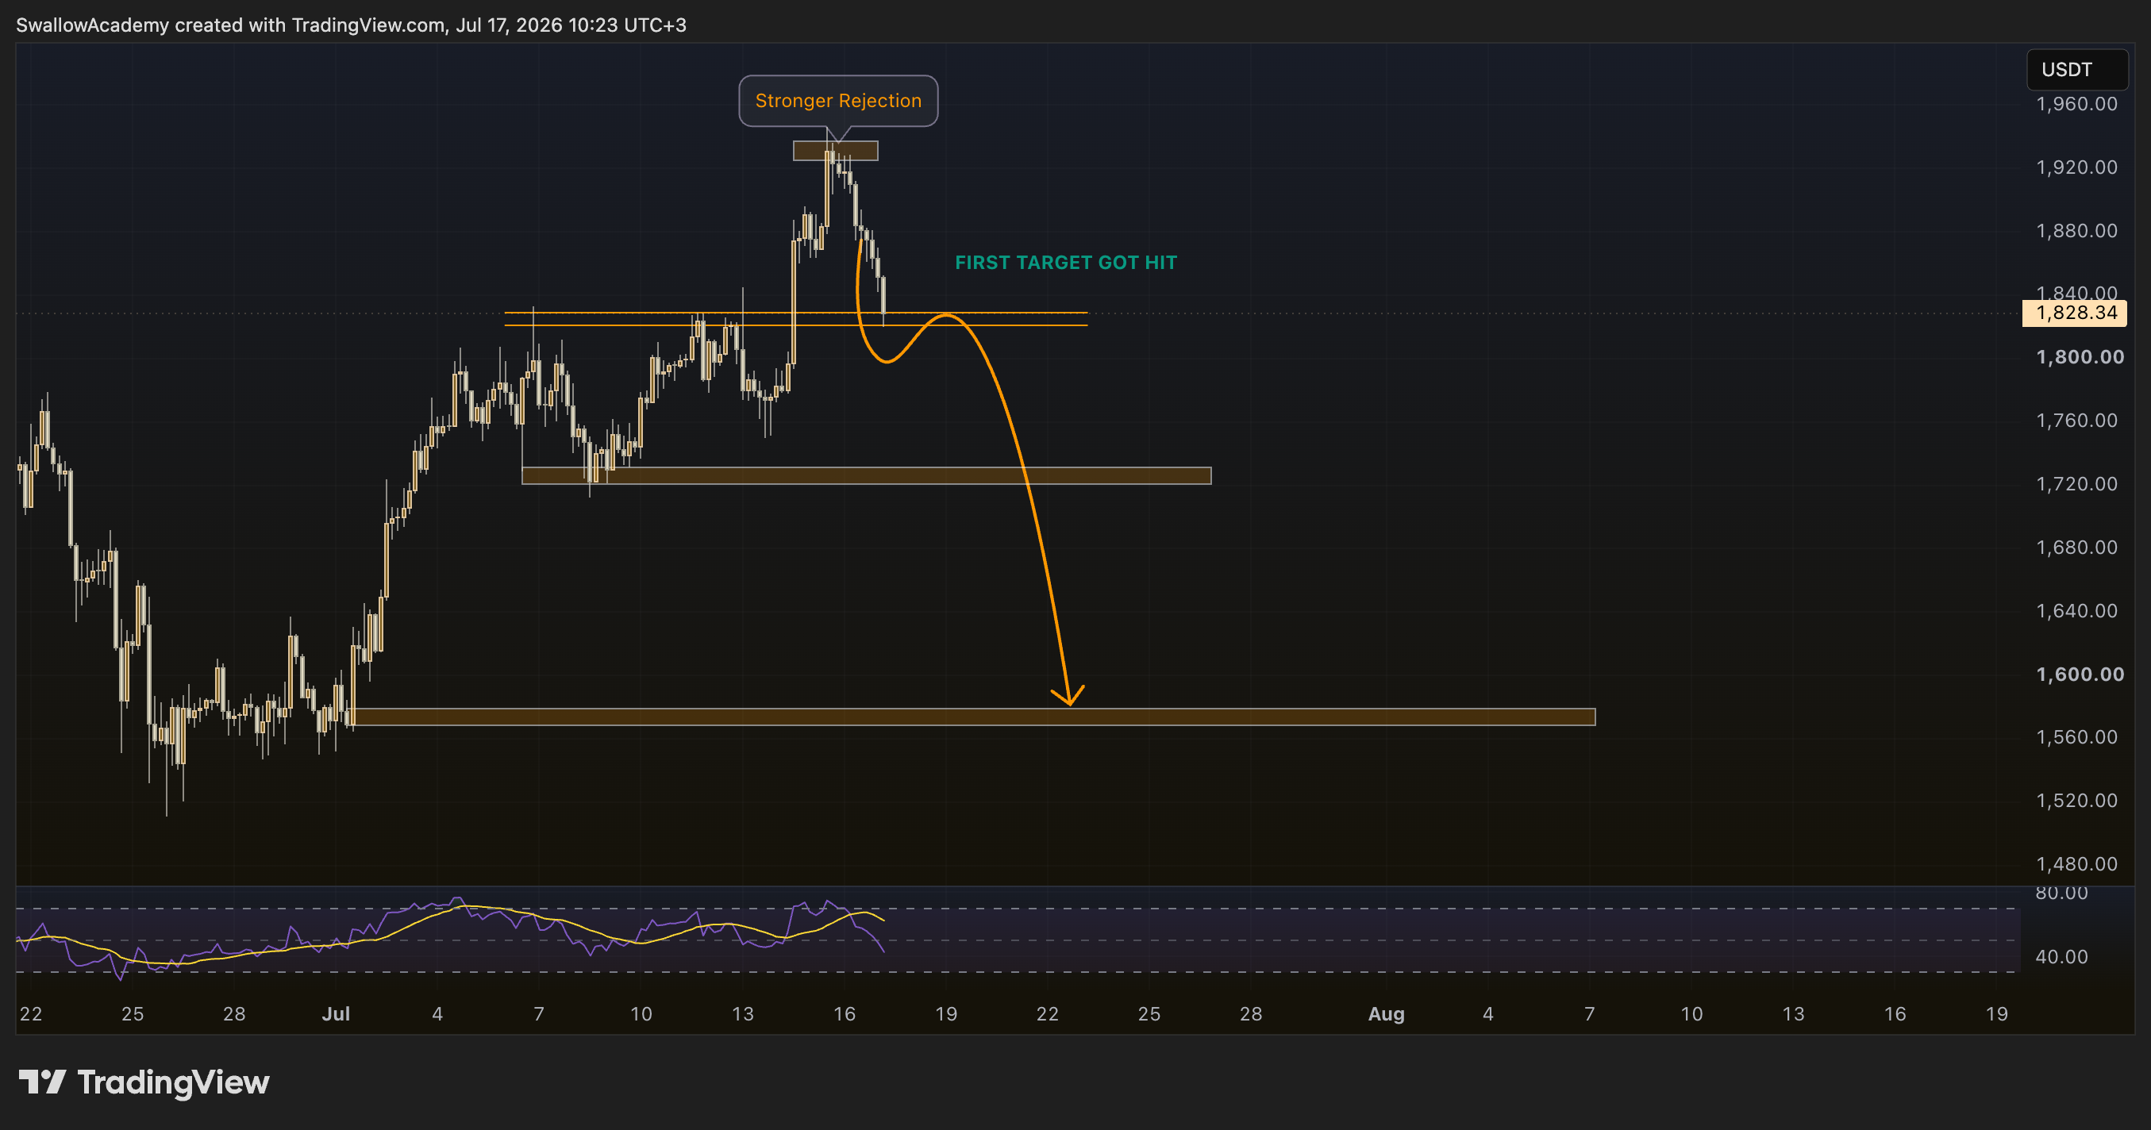Click the 1,640.00 price axis label
This screenshot has height=1130, width=2151.
pyautogui.click(x=2076, y=611)
